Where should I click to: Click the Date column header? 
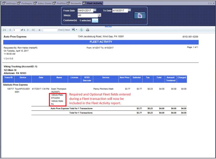(41, 79)
